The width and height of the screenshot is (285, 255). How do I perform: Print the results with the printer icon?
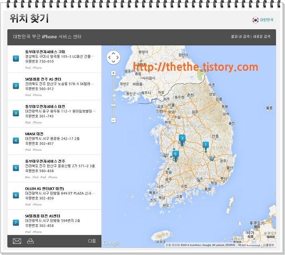31,241
